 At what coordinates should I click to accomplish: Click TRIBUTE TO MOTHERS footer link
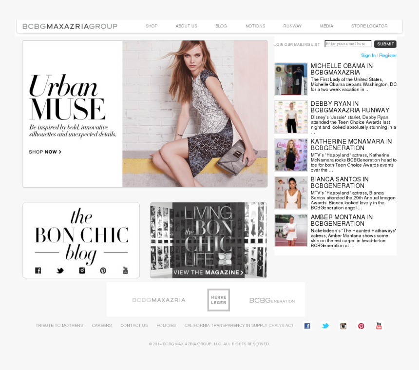[x=59, y=325]
